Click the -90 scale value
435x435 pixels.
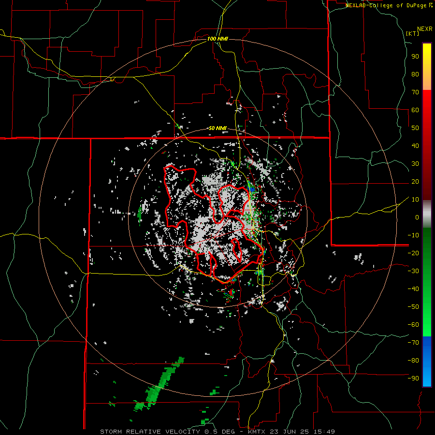tap(413, 378)
